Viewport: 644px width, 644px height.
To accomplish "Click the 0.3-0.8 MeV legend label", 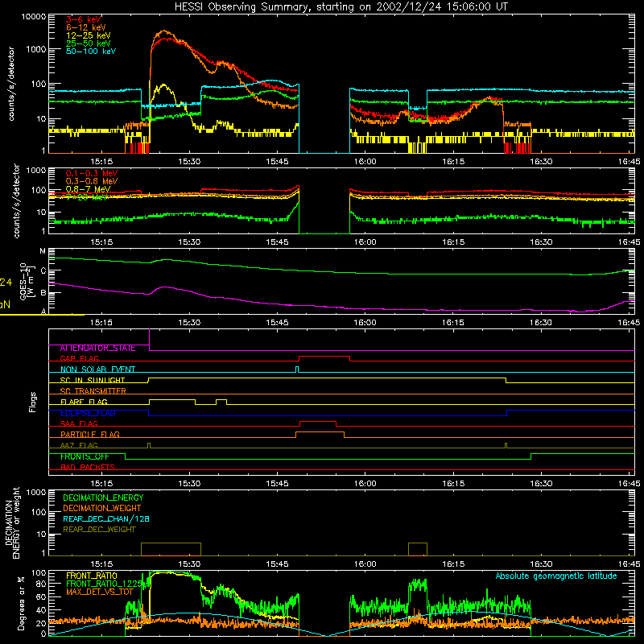I will 92,181.
